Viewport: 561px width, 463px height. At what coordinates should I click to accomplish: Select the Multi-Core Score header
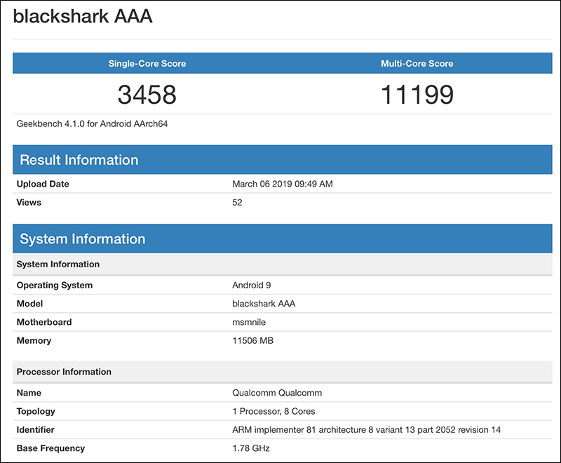tap(417, 63)
